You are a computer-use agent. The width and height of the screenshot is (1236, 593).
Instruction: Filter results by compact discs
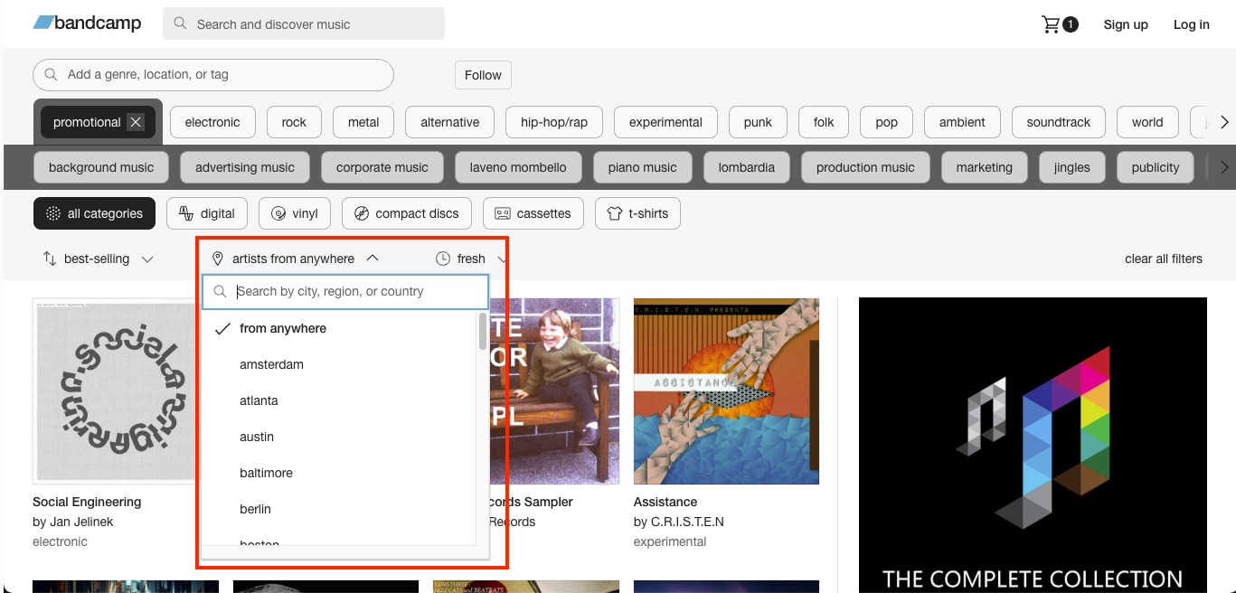tap(406, 213)
